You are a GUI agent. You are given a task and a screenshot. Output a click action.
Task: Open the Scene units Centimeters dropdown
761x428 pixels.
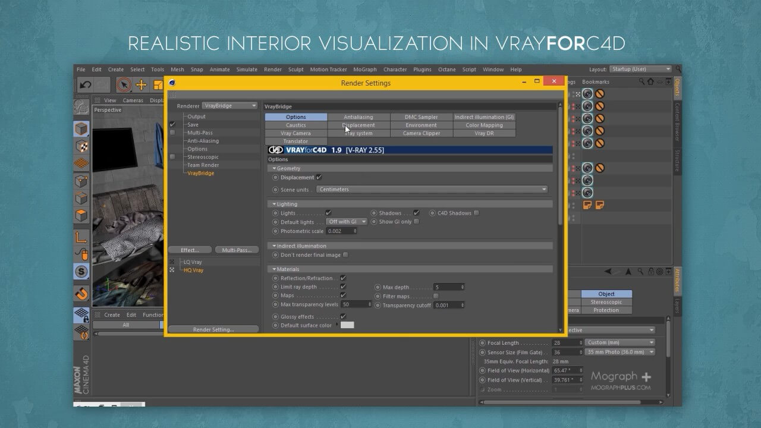(x=432, y=190)
